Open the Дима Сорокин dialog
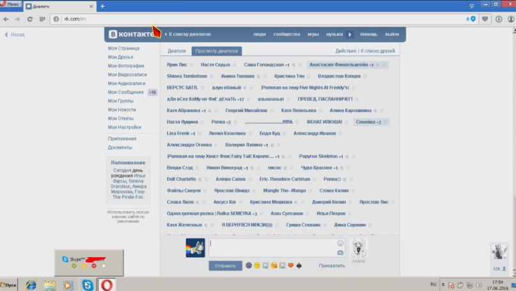 350,225
